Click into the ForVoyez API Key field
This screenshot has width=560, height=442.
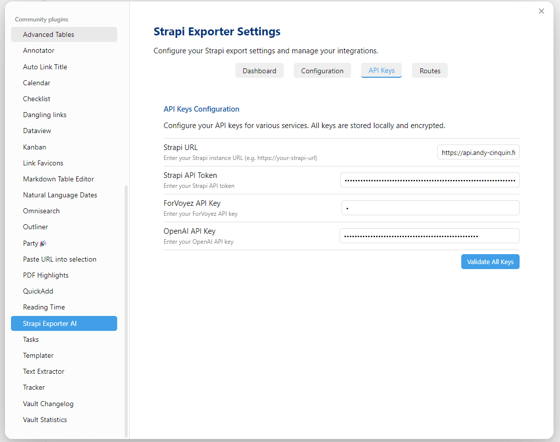[430, 208]
